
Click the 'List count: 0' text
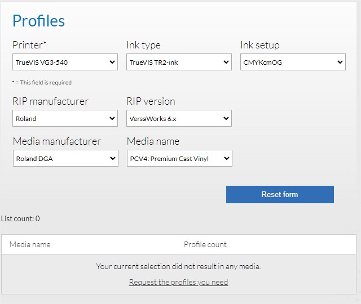20,218
